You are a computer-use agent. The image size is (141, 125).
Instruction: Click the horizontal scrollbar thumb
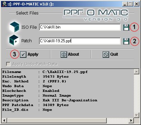coord(57,120)
